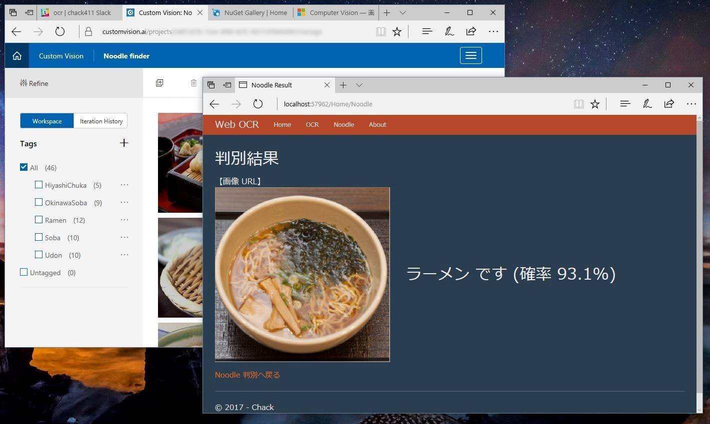Screen dimensions: 710x424
Task: Click the Refine filter icon
Action: [23, 83]
